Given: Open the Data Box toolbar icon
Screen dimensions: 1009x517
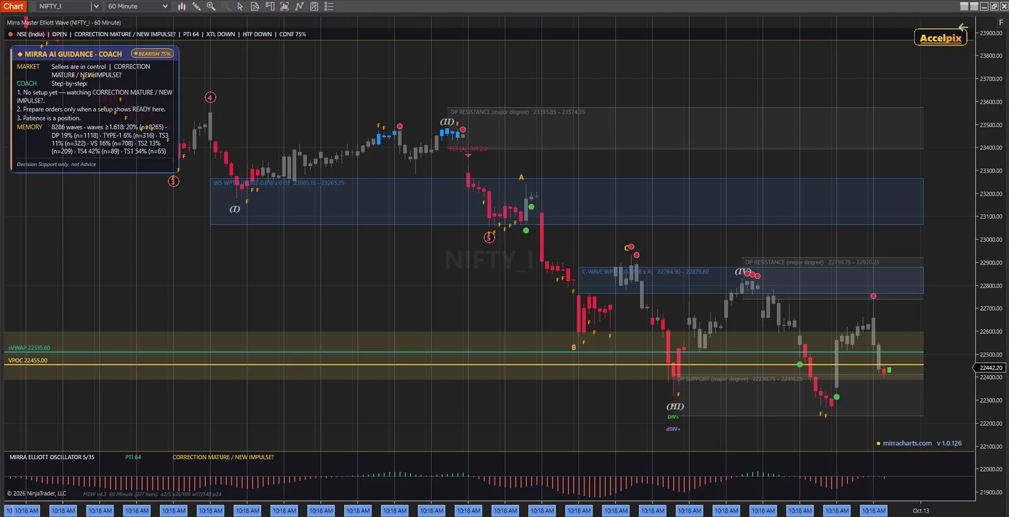Looking at the screenshot, I should point(255,6).
